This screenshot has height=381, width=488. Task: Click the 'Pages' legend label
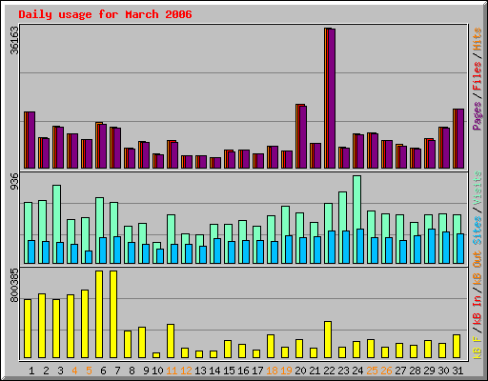(x=478, y=115)
